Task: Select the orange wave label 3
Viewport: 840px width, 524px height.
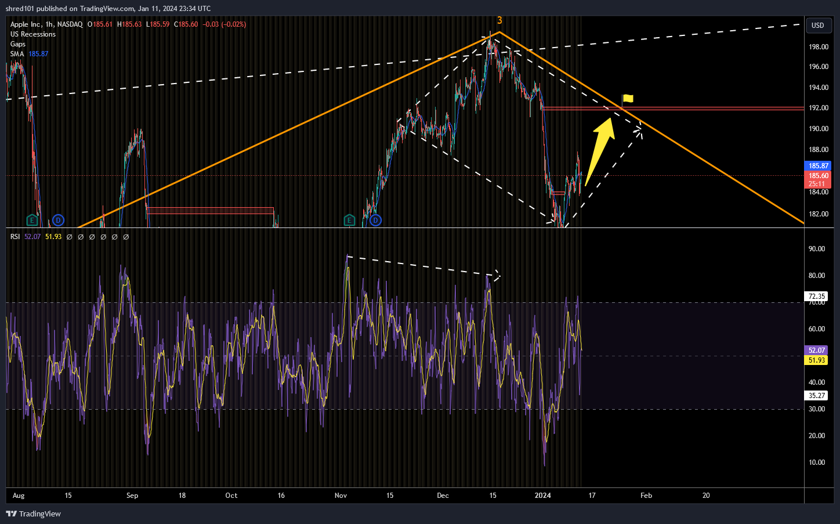Action: point(499,20)
